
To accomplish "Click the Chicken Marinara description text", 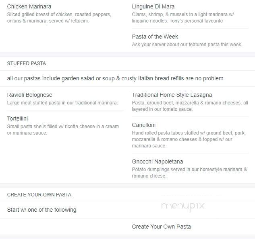I will (x=59, y=18).
